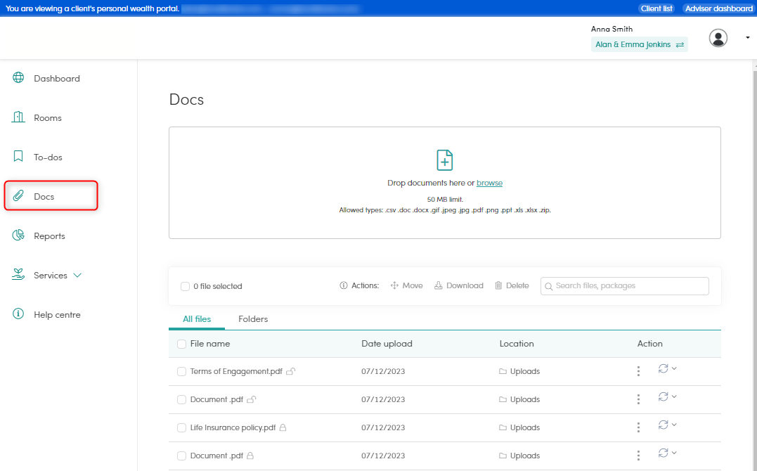
Task: Click the closed padlock beside Document .pdf
Action: (x=250, y=456)
